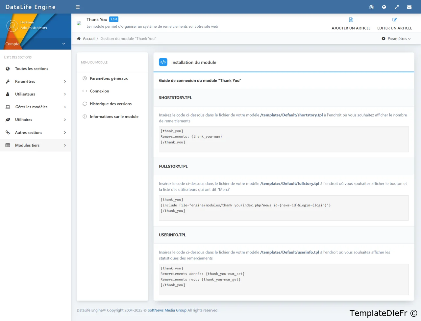Expand the Gérer les modèles section

tap(36, 107)
